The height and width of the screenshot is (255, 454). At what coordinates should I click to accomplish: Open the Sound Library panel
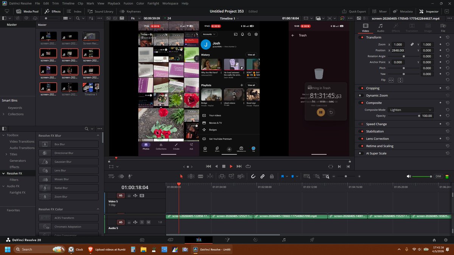pyautogui.click(x=101, y=11)
